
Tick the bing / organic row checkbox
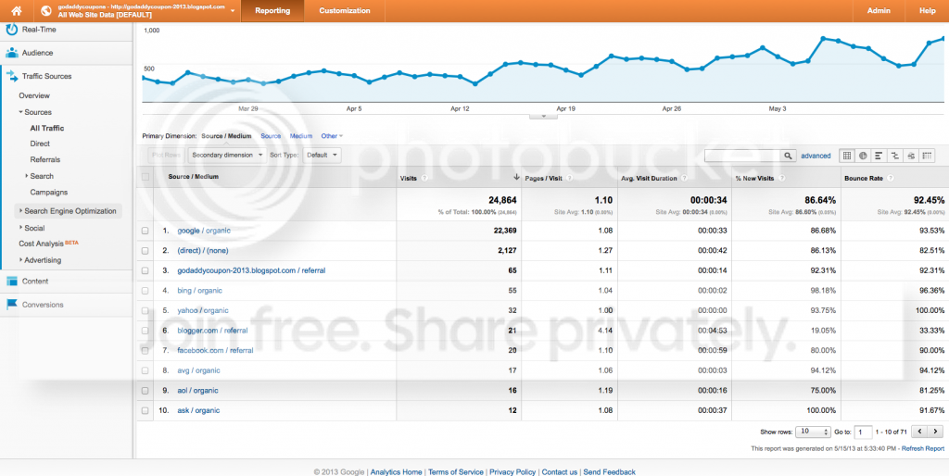146,291
